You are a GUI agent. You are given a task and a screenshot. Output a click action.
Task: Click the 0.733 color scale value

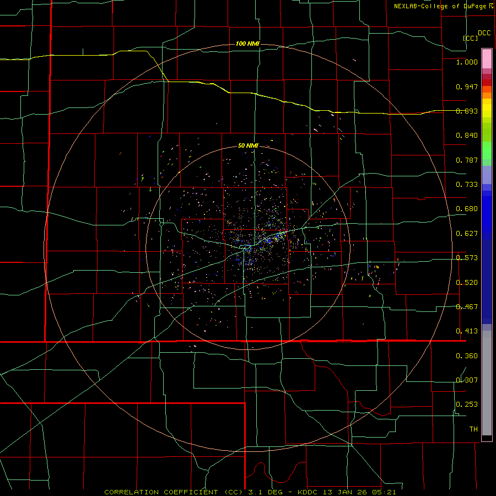pyautogui.click(x=467, y=185)
